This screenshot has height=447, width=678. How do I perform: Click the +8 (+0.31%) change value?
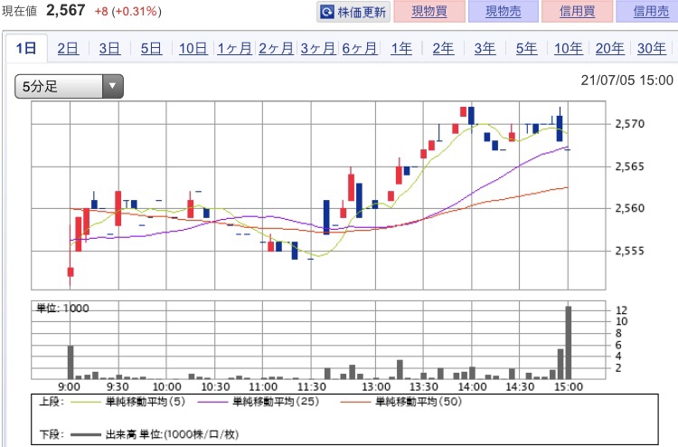(128, 11)
